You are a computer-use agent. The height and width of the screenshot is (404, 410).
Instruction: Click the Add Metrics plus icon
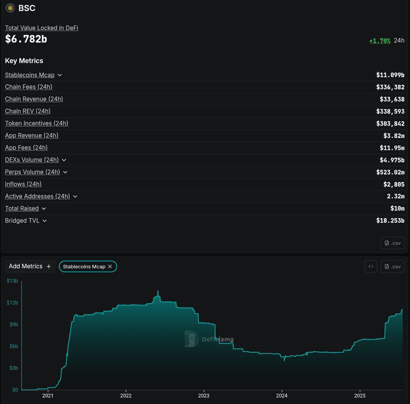click(49, 266)
